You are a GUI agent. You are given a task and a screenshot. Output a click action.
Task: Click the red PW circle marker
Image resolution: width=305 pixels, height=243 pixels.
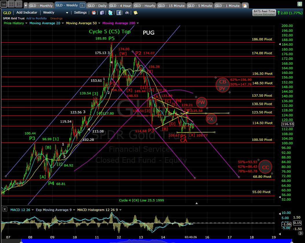pyautogui.click(x=201, y=102)
